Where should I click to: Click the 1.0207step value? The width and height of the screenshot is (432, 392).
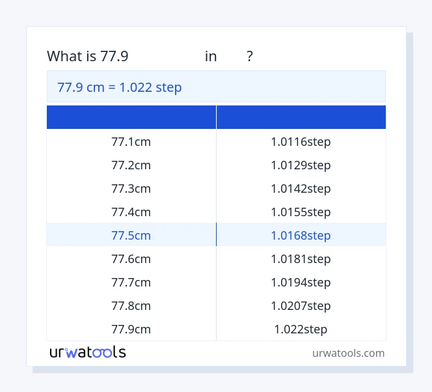pyautogui.click(x=301, y=305)
